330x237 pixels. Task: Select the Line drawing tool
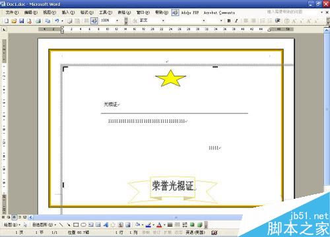(61, 224)
